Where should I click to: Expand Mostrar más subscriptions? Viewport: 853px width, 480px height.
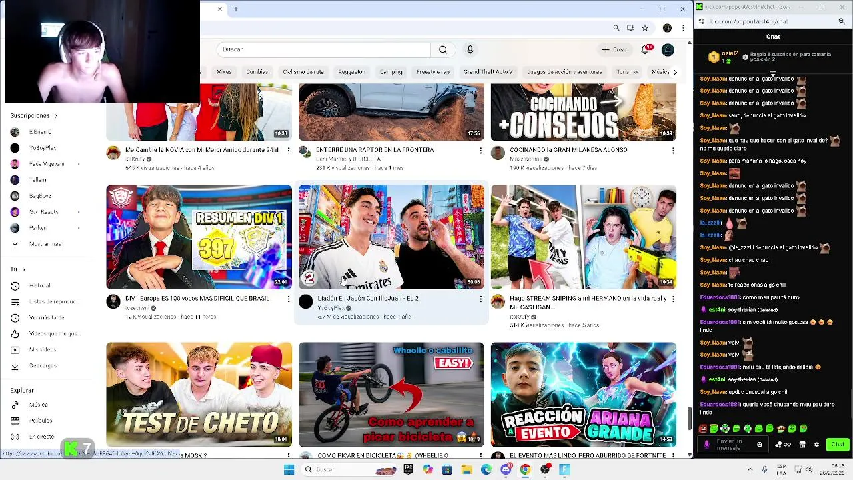pos(45,244)
